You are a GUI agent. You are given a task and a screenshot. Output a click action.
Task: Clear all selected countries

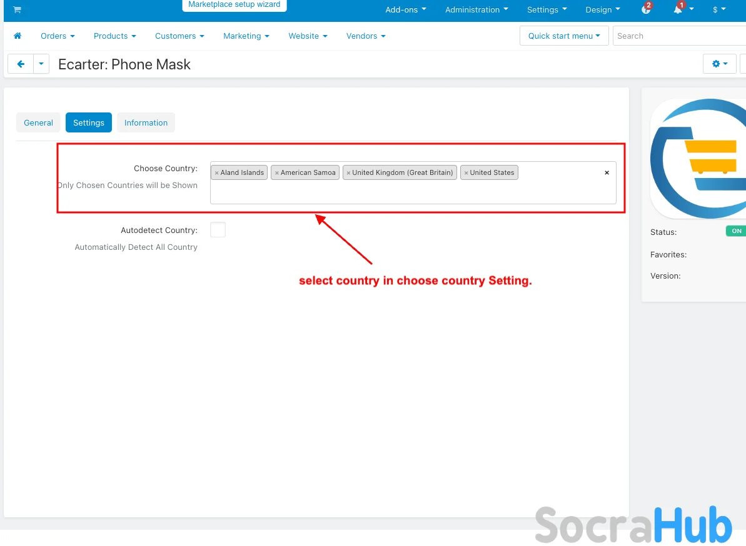607,172
